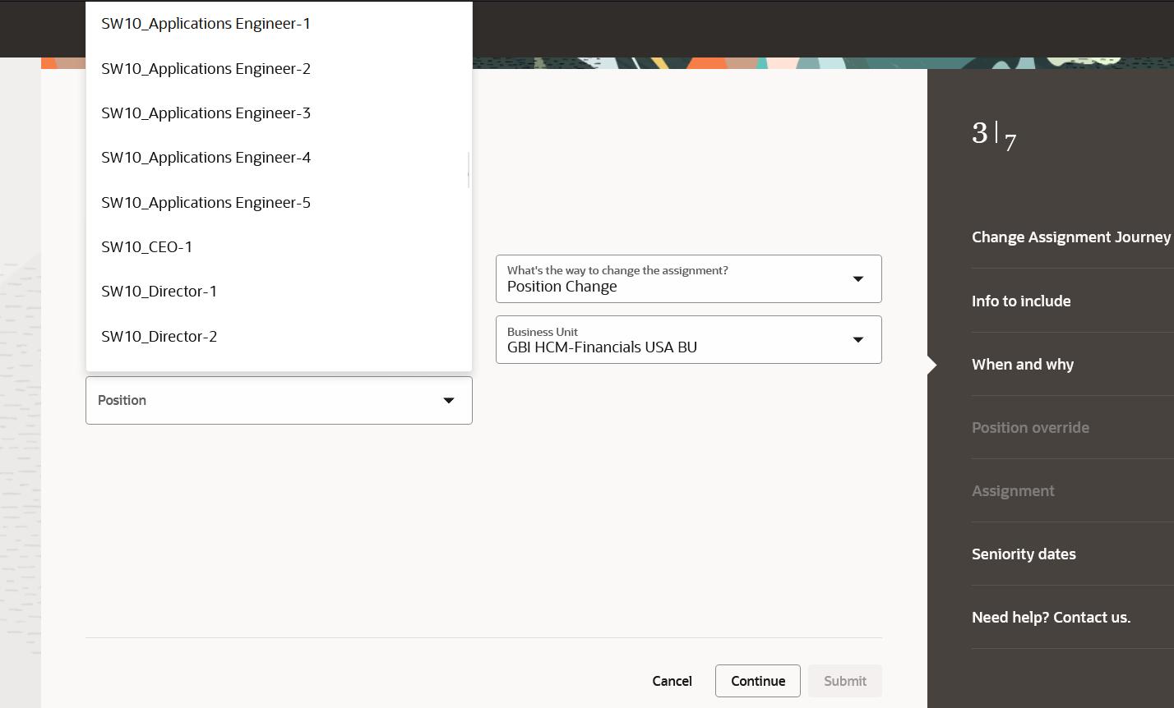This screenshot has height=708, width=1174.
Task: Click the Position Change value text
Action: [562, 287]
